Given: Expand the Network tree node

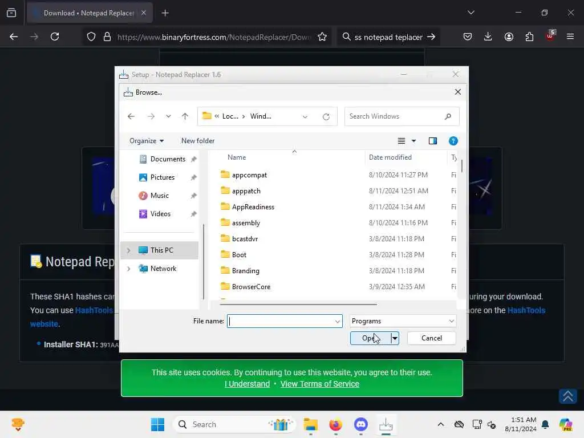Looking at the screenshot, I should [x=129, y=269].
